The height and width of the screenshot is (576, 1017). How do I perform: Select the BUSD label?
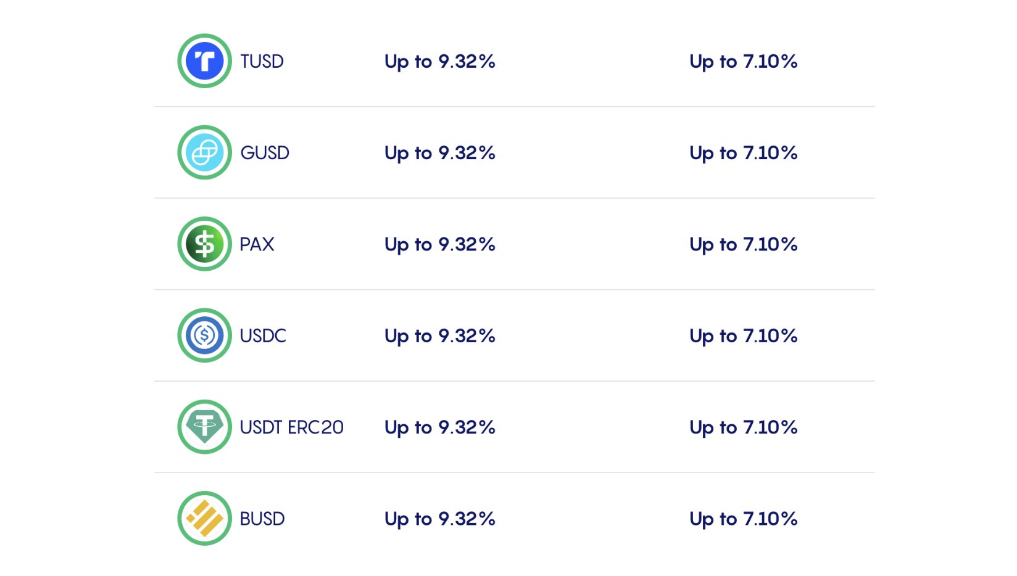(x=262, y=519)
